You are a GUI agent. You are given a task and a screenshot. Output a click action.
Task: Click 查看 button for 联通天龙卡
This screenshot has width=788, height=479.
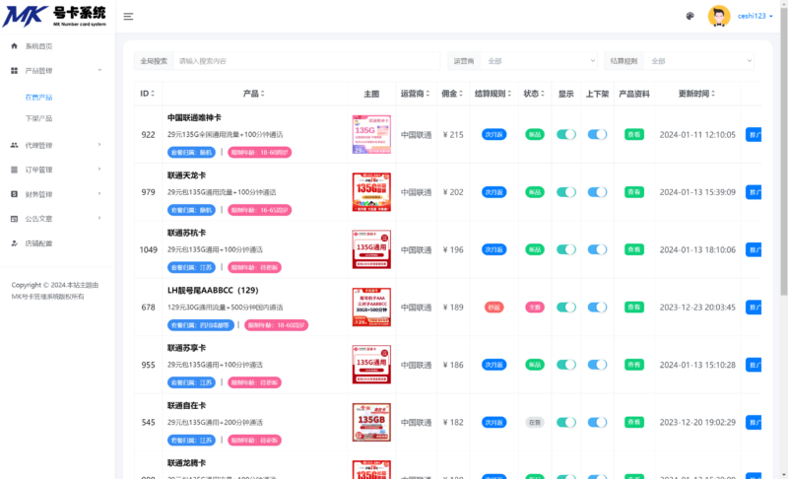coord(634,192)
